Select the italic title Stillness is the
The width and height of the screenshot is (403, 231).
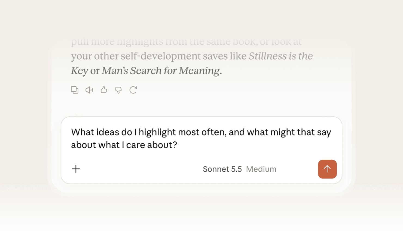[281, 56]
